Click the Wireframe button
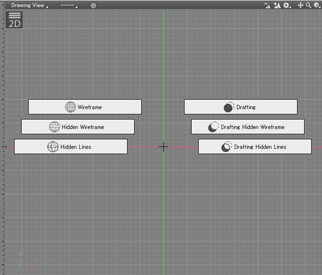 click(85, 107)
